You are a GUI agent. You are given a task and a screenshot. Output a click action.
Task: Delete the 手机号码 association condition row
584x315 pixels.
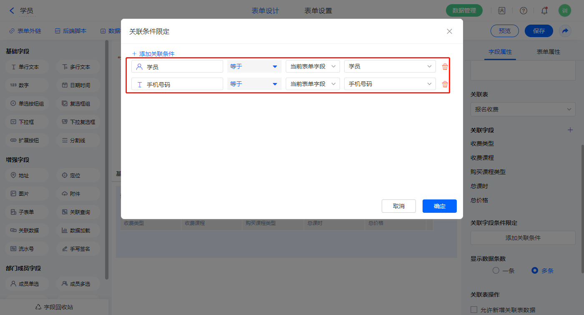point(445,84)
